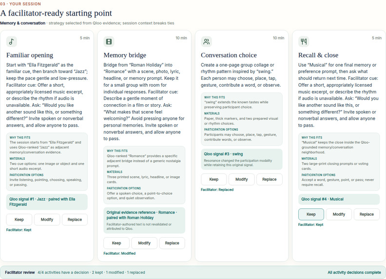Click the '10 min' duration on Conversation choice

tap(278, 38)
